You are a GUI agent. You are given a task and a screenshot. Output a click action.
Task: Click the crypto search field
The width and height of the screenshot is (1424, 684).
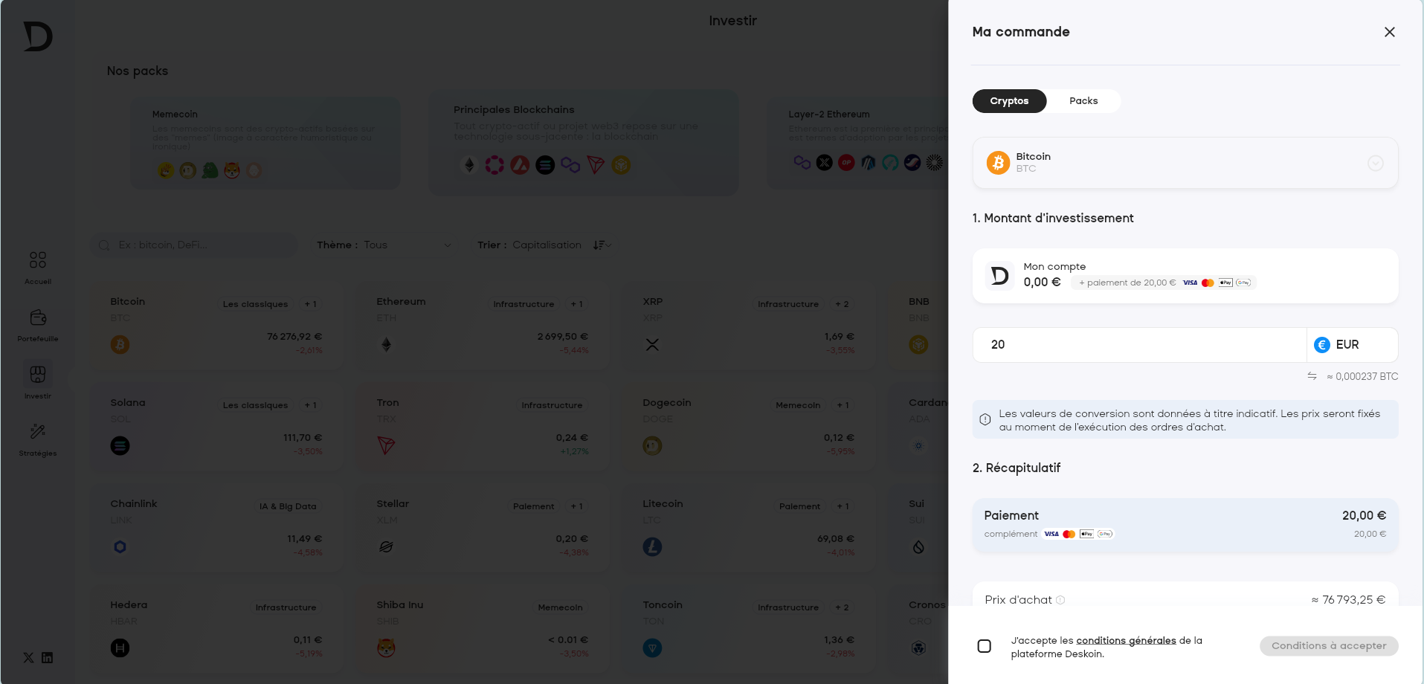195,245
